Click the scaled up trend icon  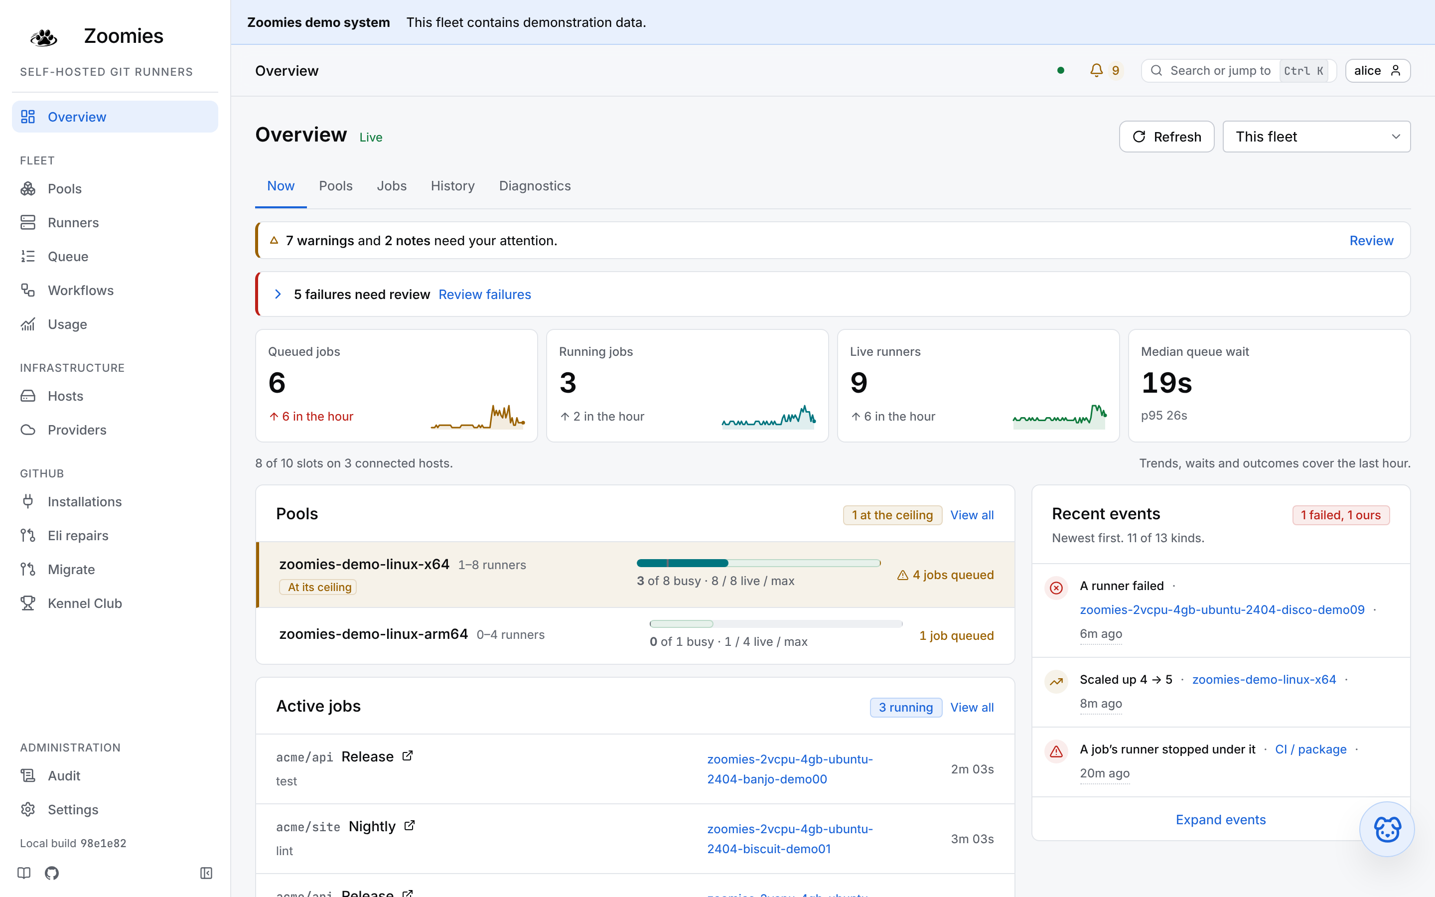point(1056,682)
